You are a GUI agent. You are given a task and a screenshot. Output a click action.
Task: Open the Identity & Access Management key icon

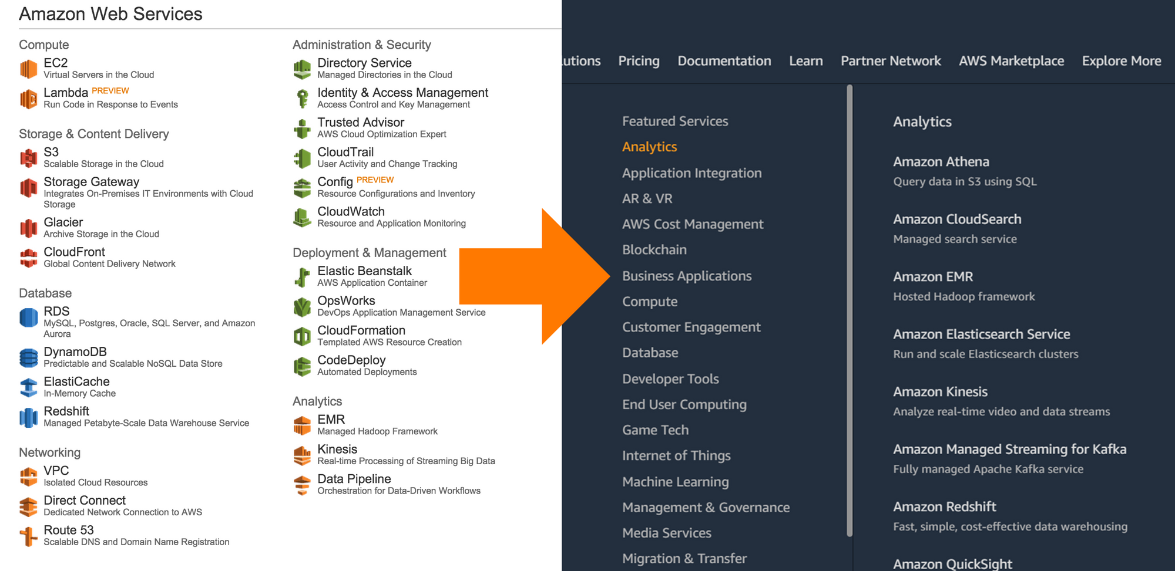point(302,99)
